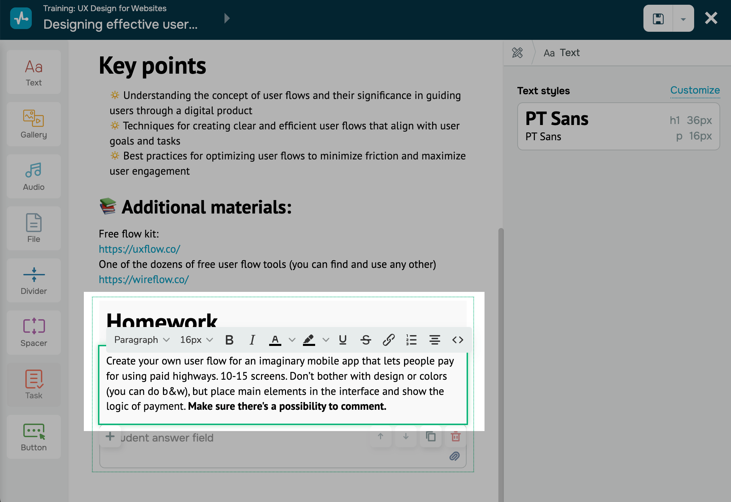The width and height of the screenshot is (731, 502).
Task: Insert a hyperlink with link icon
Action: [x=388, y=340]
